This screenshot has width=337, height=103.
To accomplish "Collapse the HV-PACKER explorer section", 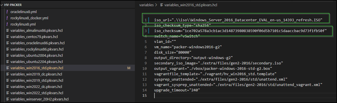I will pyautogui.click(x=2, y=5).
